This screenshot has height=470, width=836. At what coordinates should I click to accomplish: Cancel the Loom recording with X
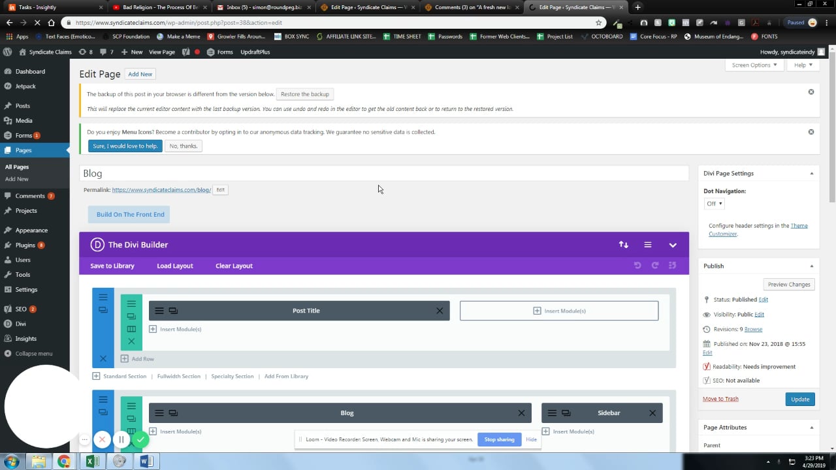(102, 439)
